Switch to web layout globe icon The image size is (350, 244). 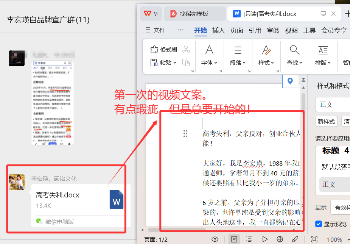280,239
